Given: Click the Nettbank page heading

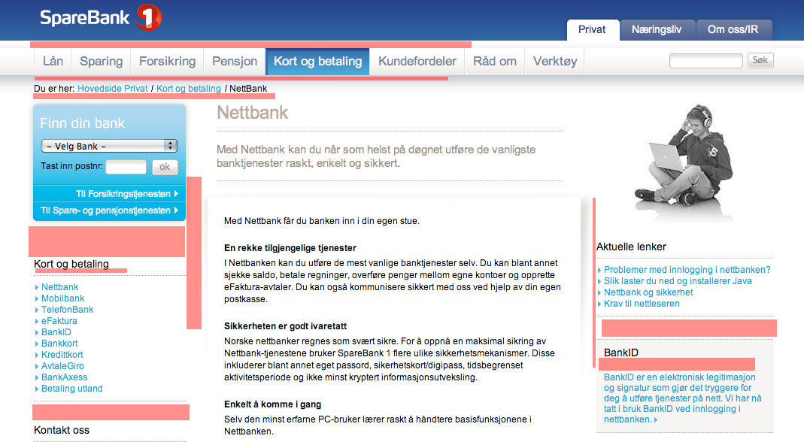Looking at the screenshot, I should [252, 113].
